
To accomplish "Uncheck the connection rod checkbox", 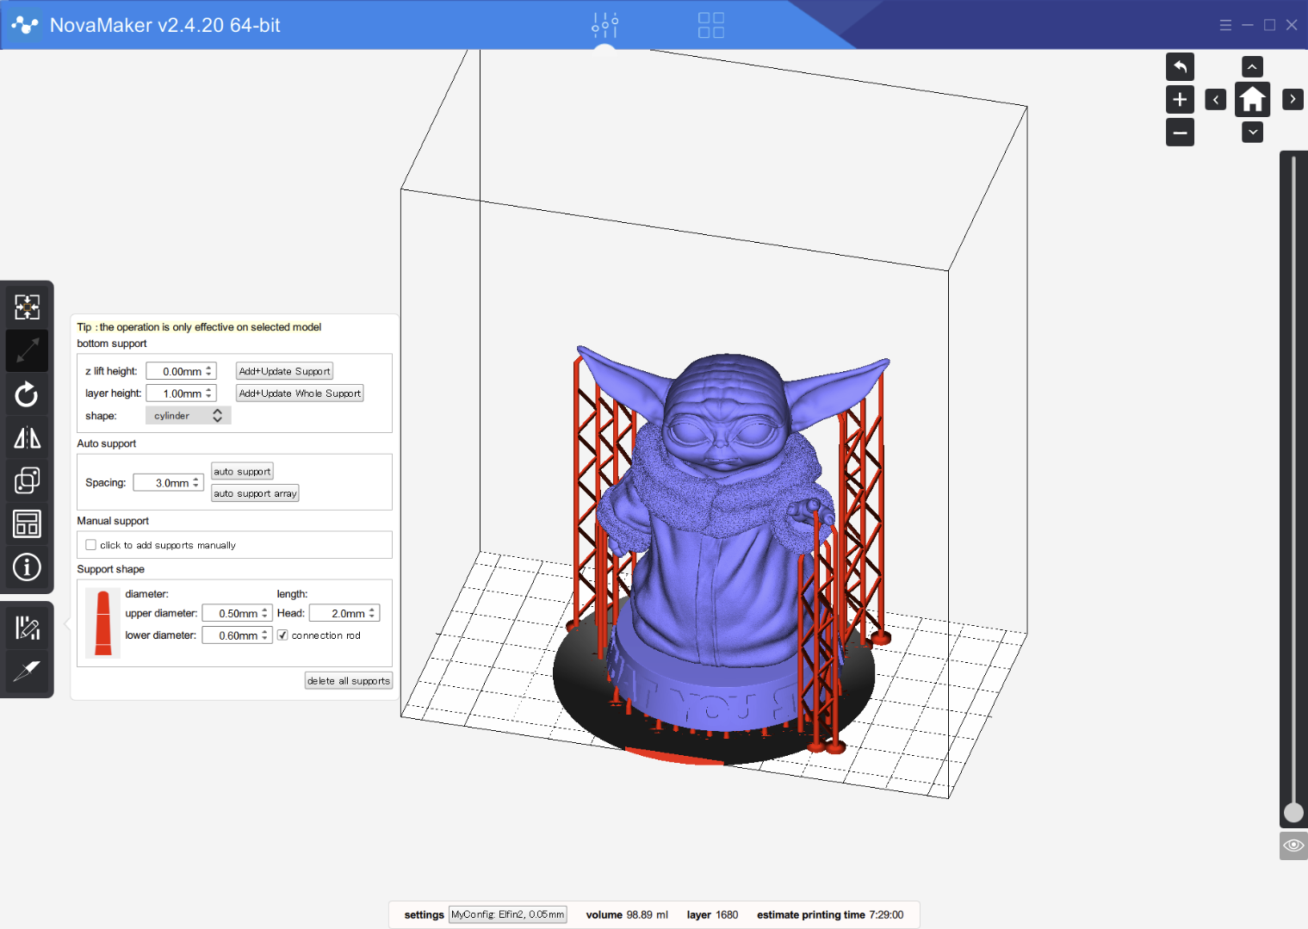I will click(x=282, y=635).
